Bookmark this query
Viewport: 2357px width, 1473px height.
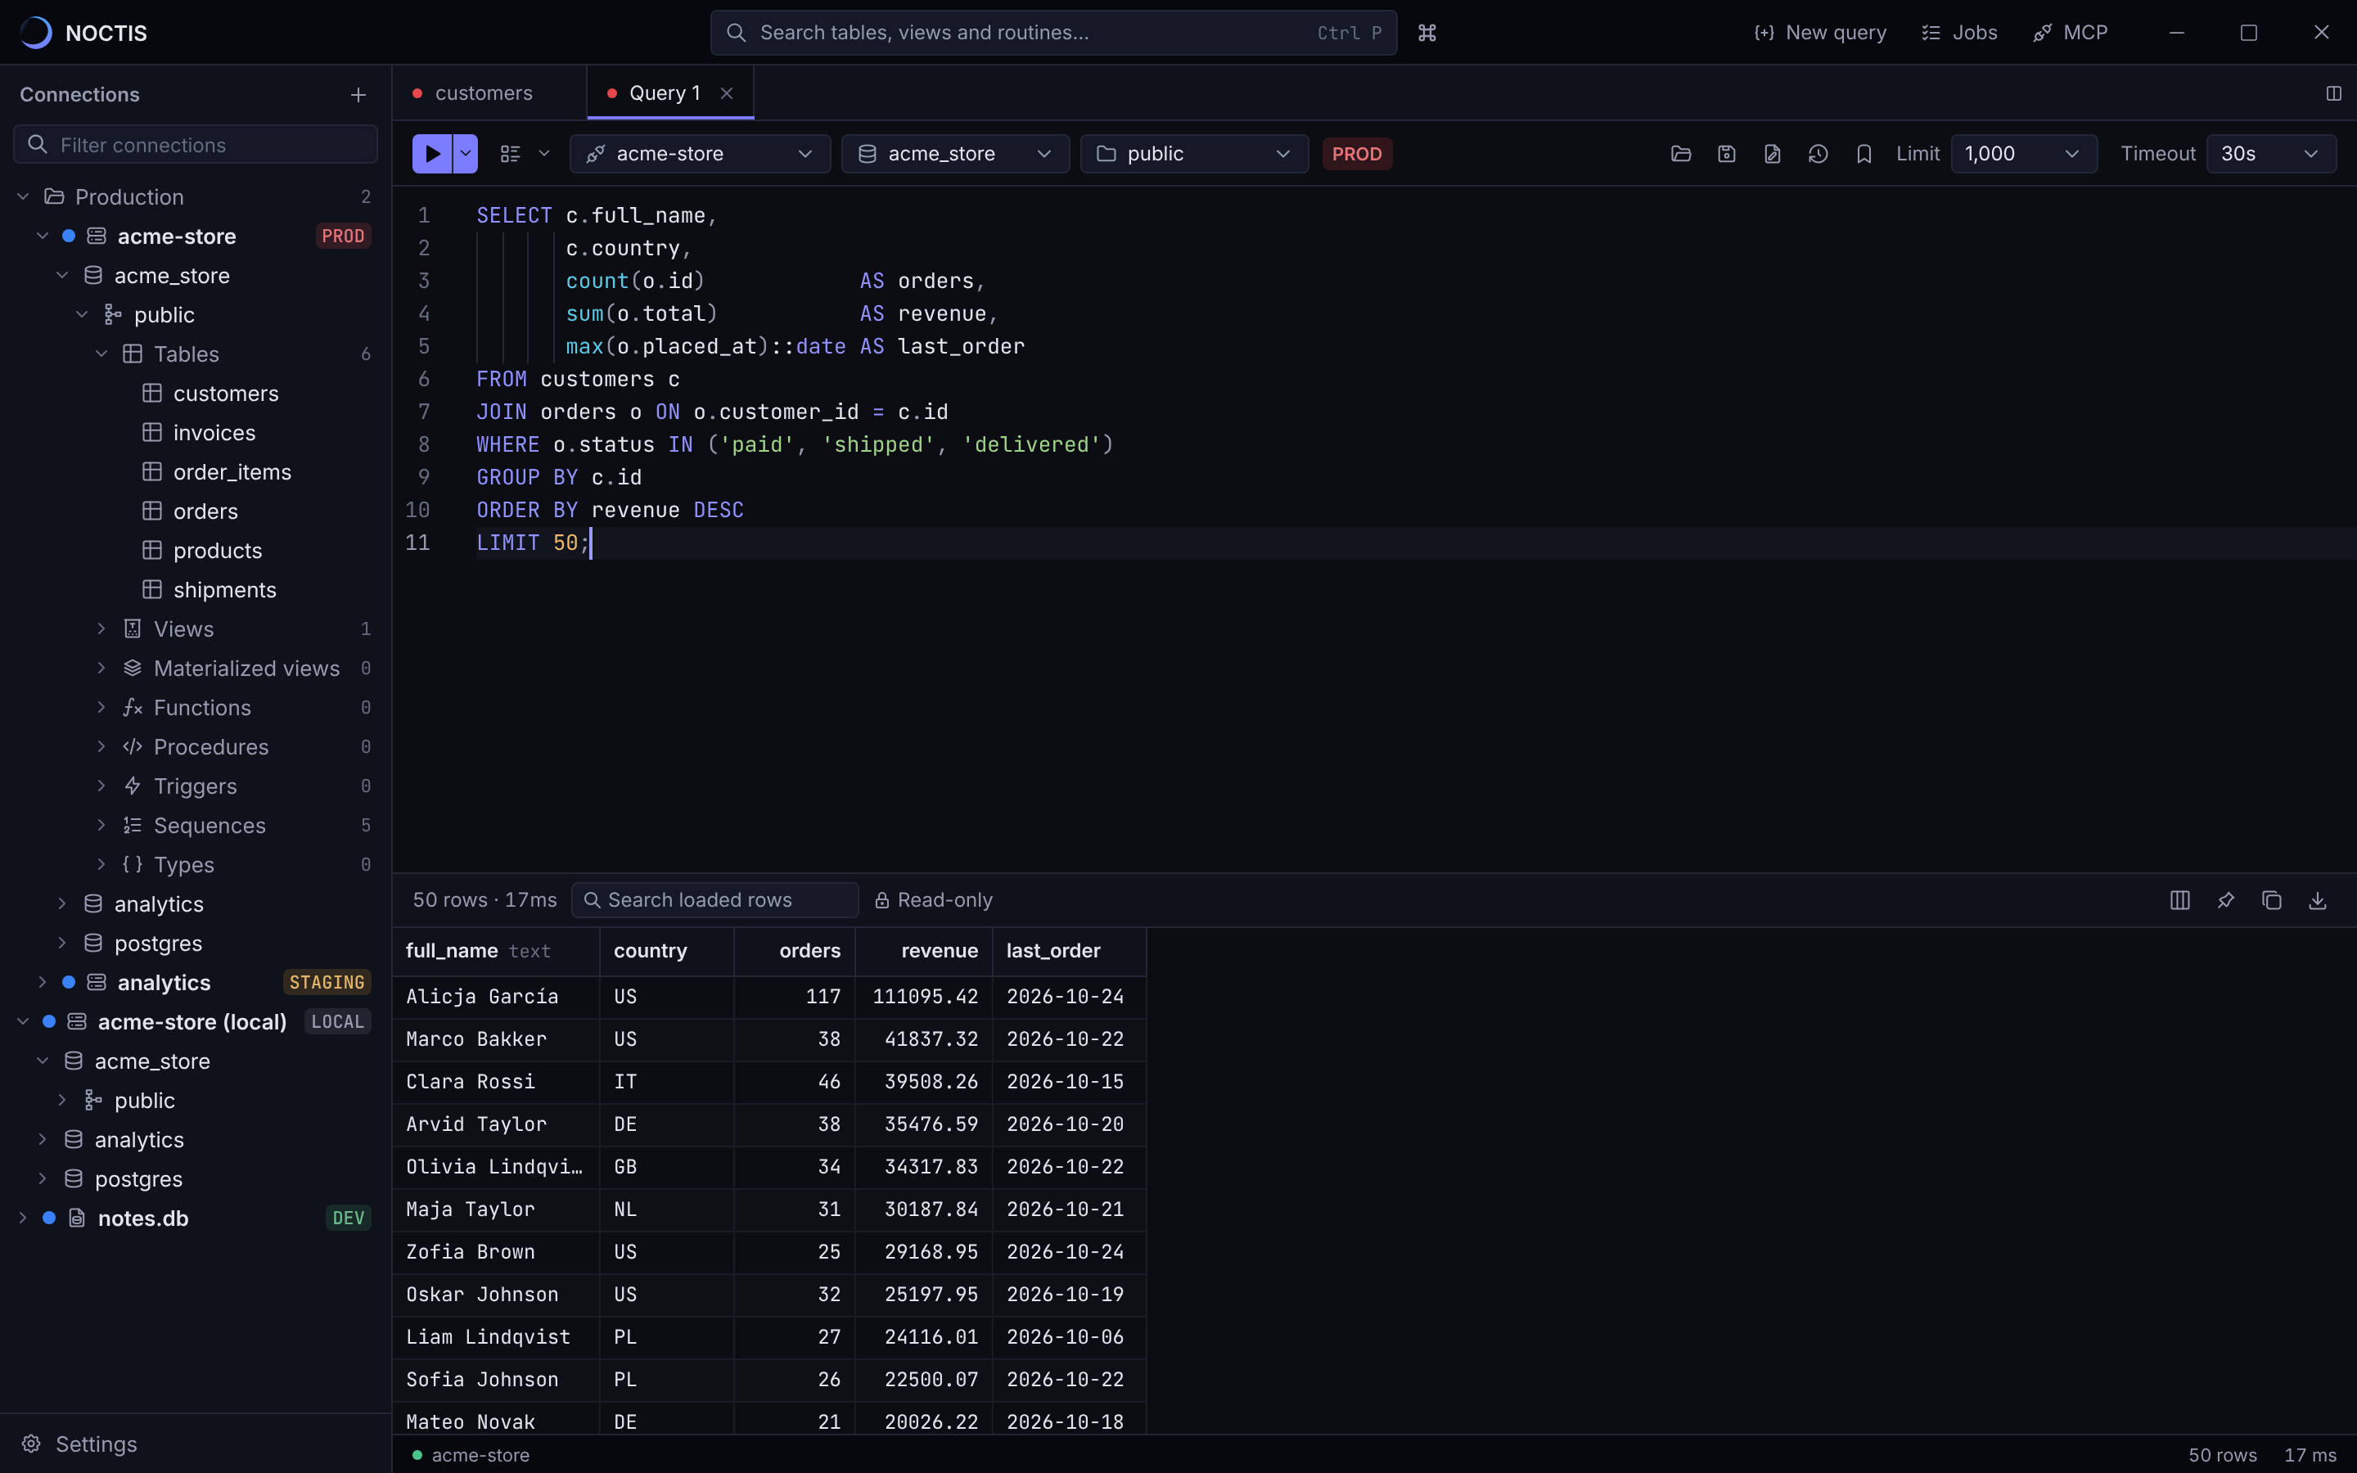pos(1864,154)
